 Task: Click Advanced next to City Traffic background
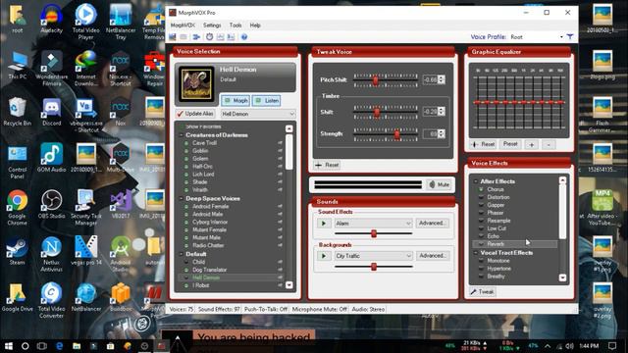pos(432,256)
